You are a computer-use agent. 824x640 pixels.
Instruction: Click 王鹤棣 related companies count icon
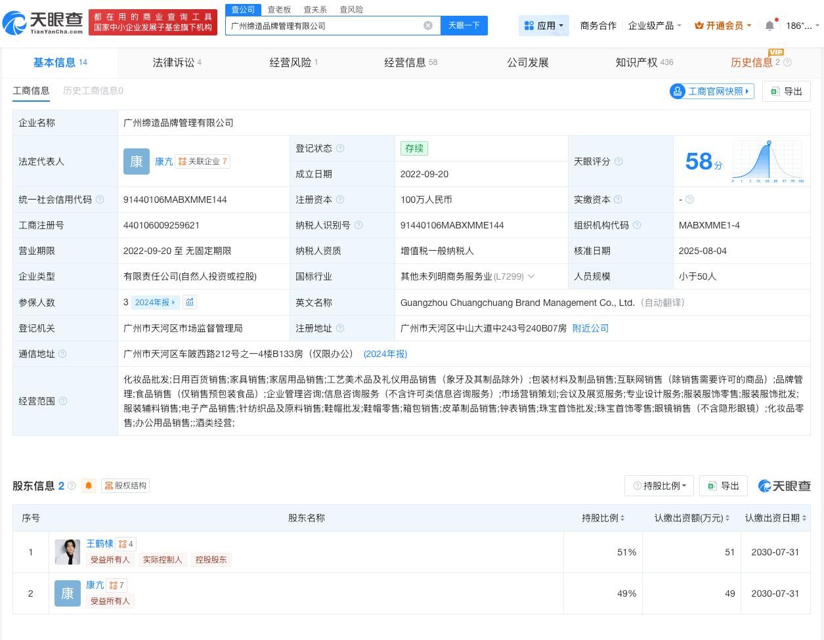(126, 544)
